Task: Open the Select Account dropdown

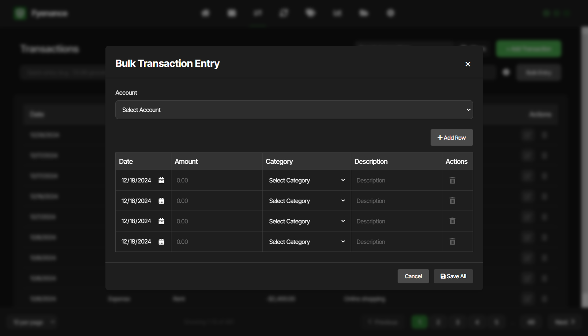Action: [294, 110]
